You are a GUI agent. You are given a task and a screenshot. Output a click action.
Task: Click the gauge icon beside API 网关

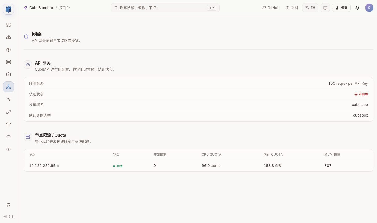point(28,65)
